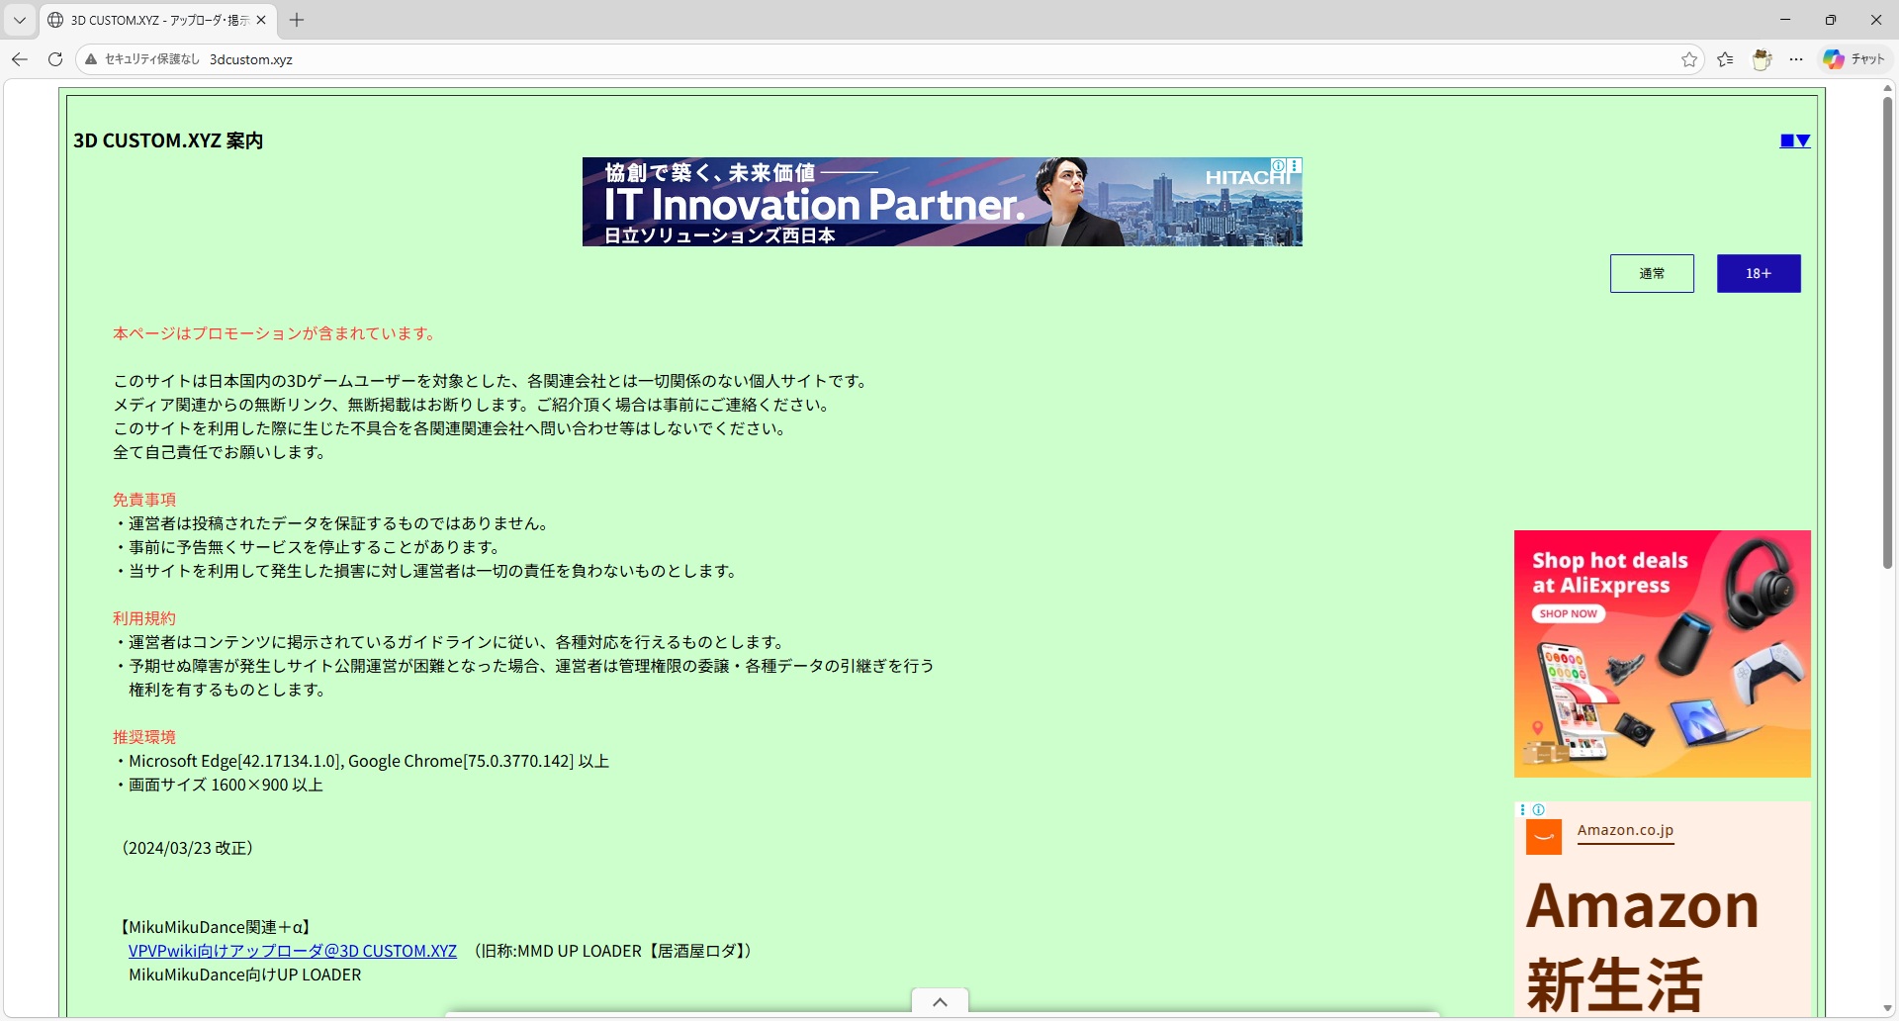The height and width of the screenshot is (1021, 1899).
Task: Click the browser back arrow
Action: (20, 59)
